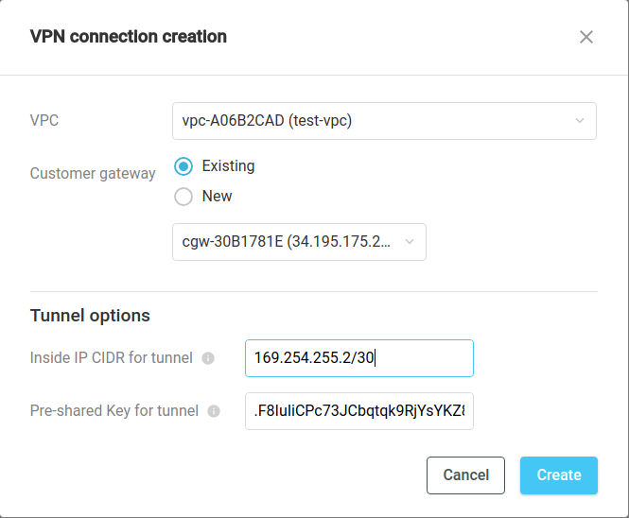Click the Existing option label text
The image size is (629, 518).
228,166
